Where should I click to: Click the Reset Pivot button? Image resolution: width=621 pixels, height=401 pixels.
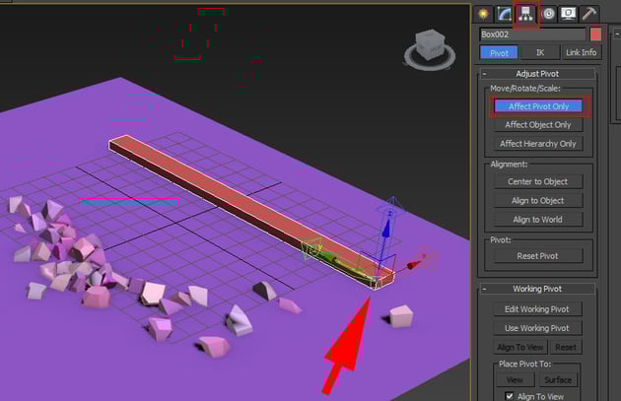point(537,255)
